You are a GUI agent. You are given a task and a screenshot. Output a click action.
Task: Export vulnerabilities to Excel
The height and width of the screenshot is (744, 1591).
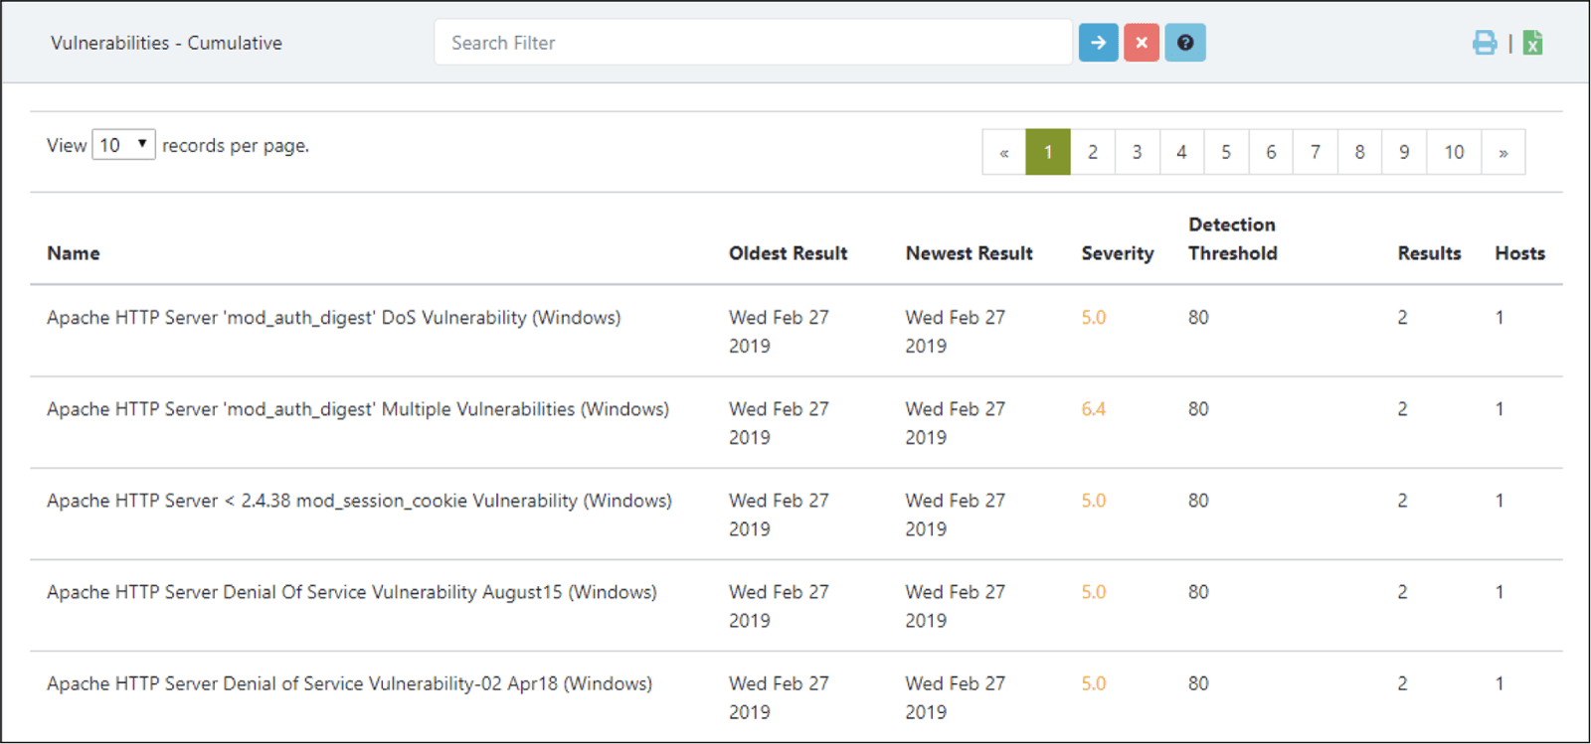coord(1533,43)
